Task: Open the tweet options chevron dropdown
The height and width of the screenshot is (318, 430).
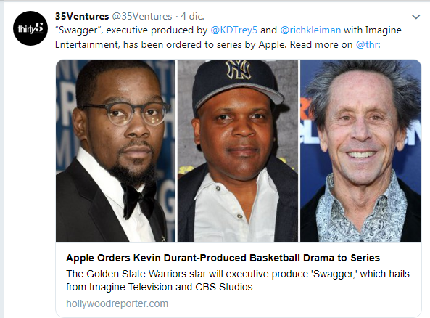Action: tap(416, 17)
